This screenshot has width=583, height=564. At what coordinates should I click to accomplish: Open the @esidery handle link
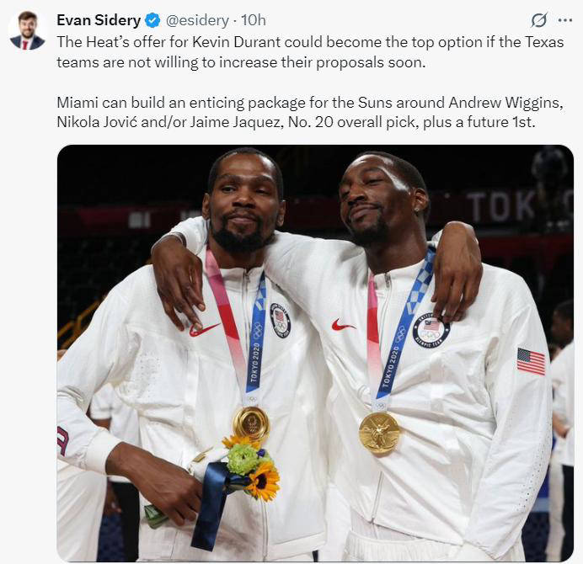coord(197,20)
